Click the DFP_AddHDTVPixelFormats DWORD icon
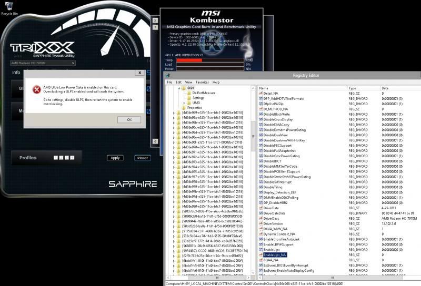Image resolution: width=421 pixels, height=286 pixels. click(260, 98)
